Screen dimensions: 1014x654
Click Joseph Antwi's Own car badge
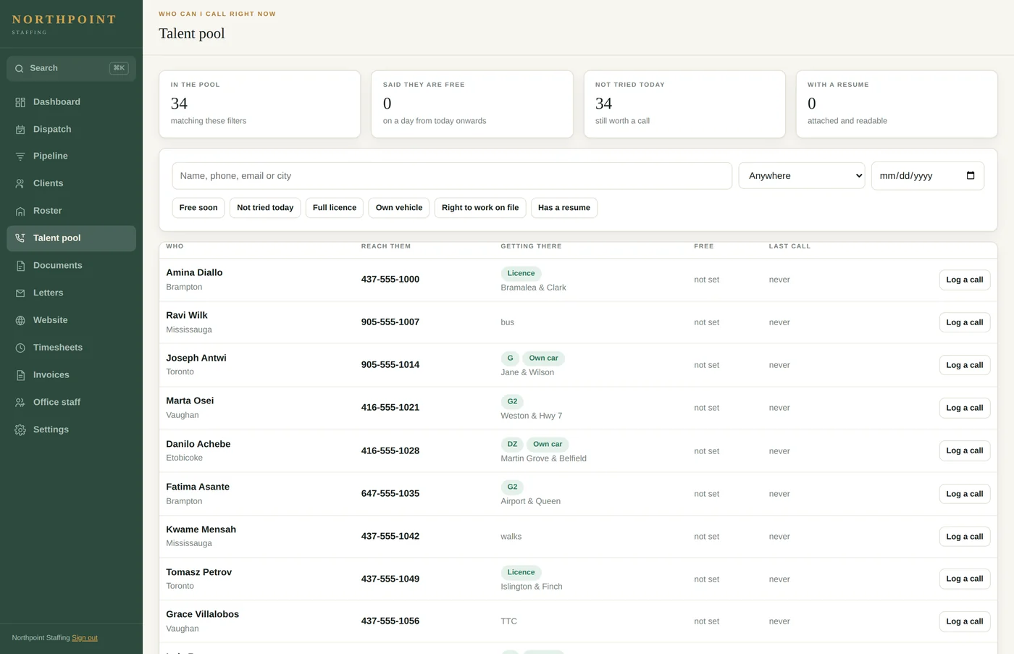click(543, 359)
